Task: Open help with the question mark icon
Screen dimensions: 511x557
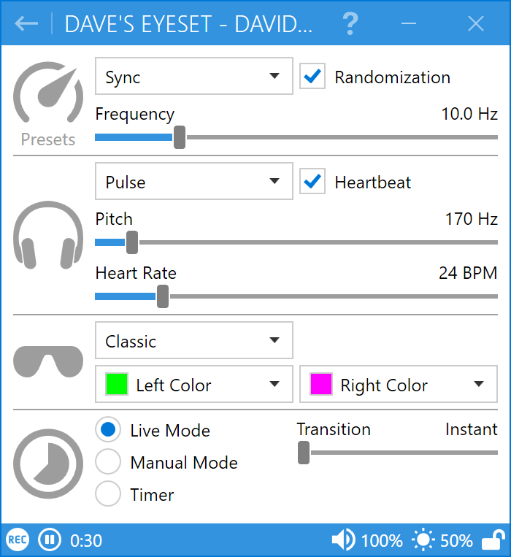Action: click(x=350, y=24)
